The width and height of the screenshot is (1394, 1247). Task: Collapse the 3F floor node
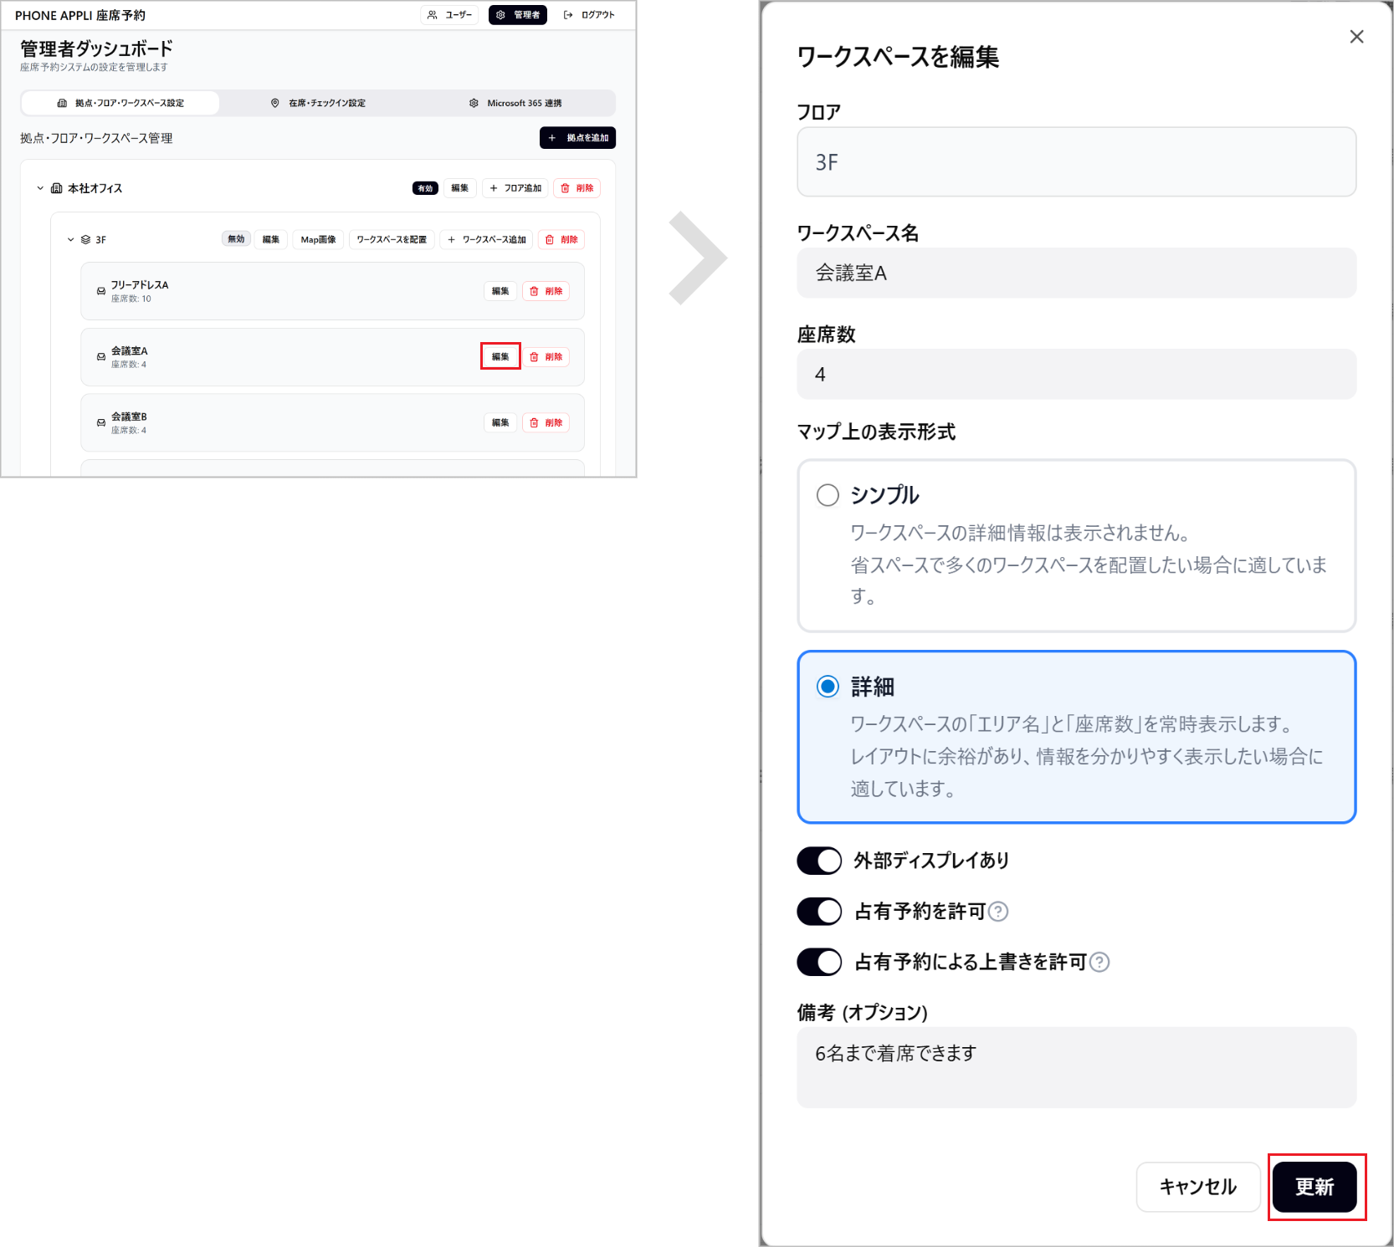[71, 240]
